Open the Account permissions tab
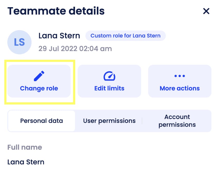 177,121
